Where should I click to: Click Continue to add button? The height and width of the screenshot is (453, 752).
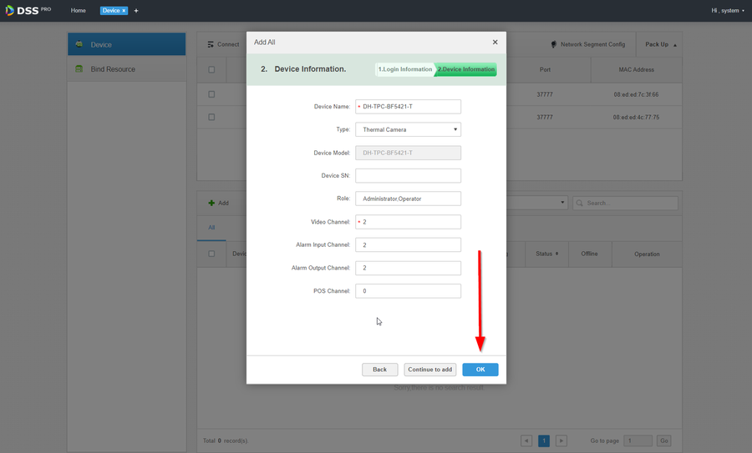[x=429, y=370]
